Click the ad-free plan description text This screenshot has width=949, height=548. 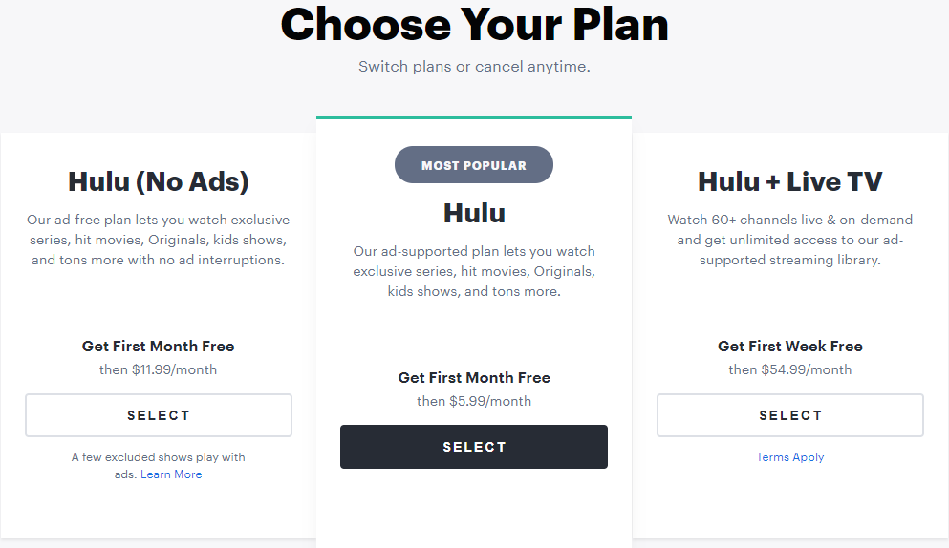(159, 240)
